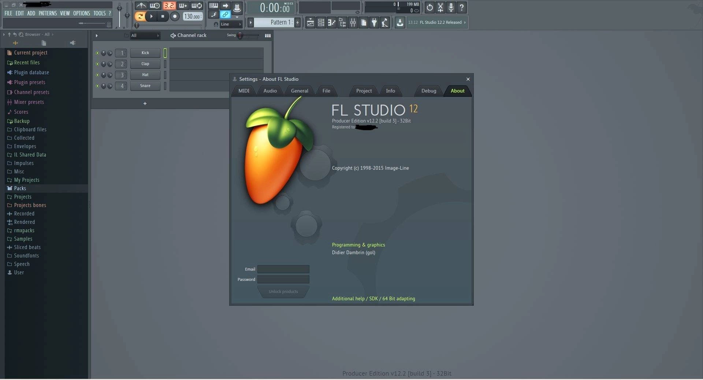Switch pattern/song mode button

pyautogui.click(x=140, y=16)
